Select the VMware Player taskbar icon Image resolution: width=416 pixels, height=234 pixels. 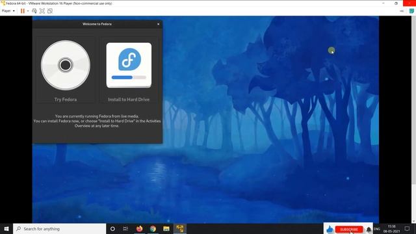pos(180,229)
